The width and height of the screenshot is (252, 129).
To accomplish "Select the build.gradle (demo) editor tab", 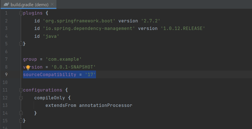I will tap(28, 4).
